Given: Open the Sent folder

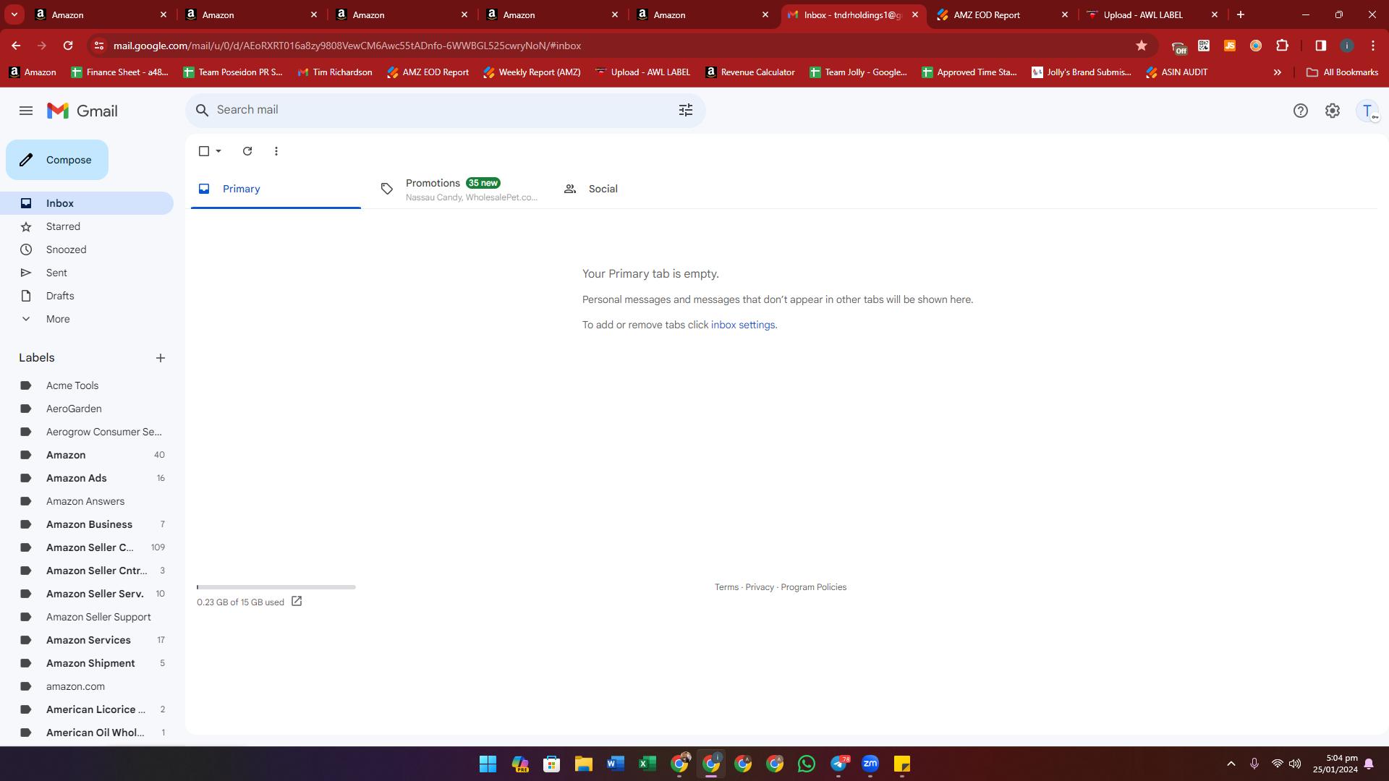Looking at the screenshot, I should pos(87,273).
